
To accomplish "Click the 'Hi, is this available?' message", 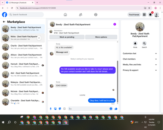I will click(x=64, y=47).
